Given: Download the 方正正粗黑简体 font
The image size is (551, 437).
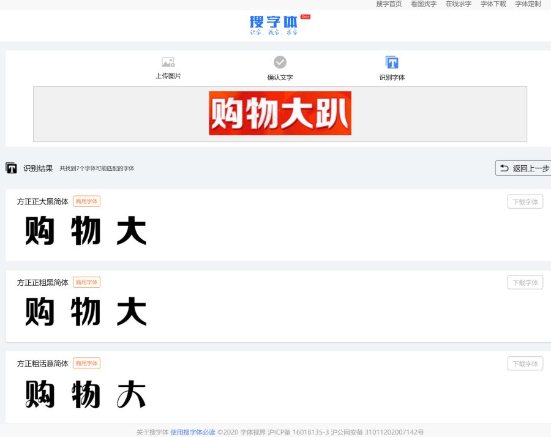Looking at the screenshot, I should pyautogui.click(x=525, y=282).
